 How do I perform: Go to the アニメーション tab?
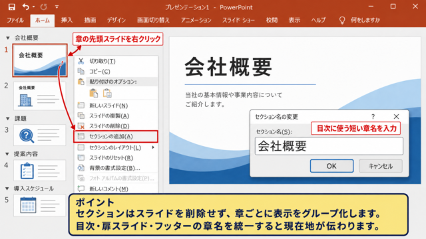196,20
